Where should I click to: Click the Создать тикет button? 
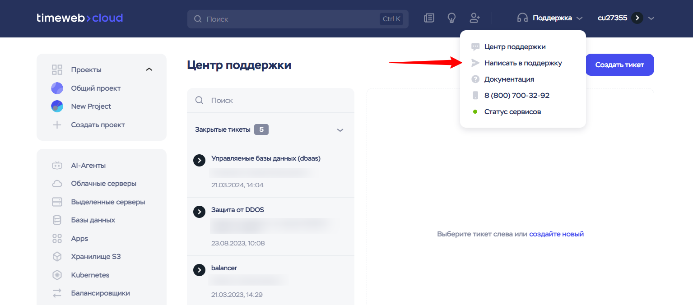coord(619,65)
